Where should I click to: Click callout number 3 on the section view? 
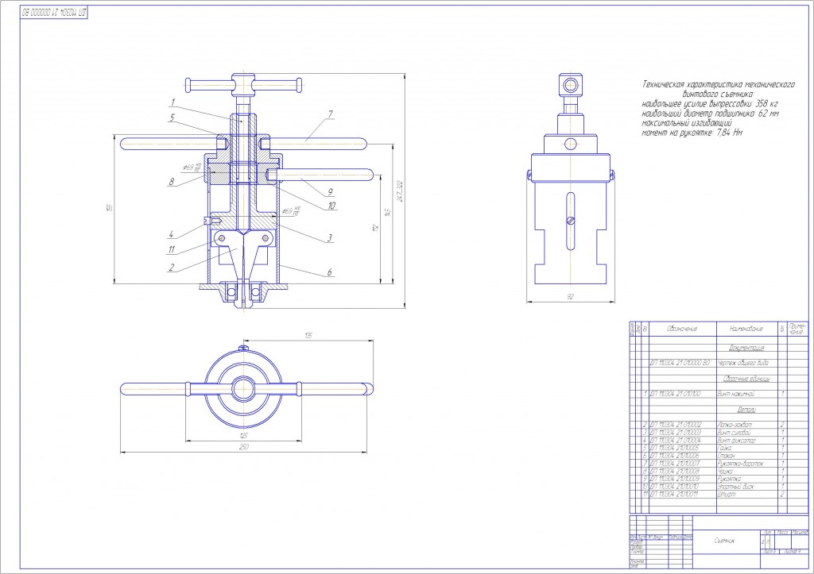pyautogui.click(x=330, y=238)
